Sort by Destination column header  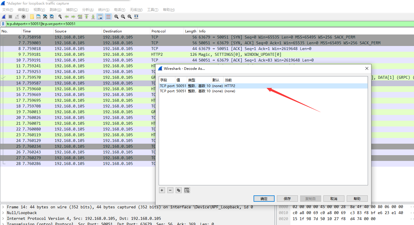(126, 31)
